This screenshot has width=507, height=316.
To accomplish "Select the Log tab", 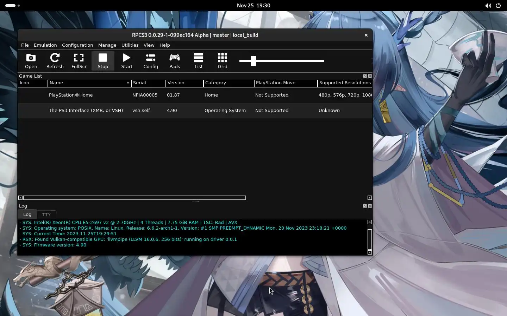I will point(27,214).
